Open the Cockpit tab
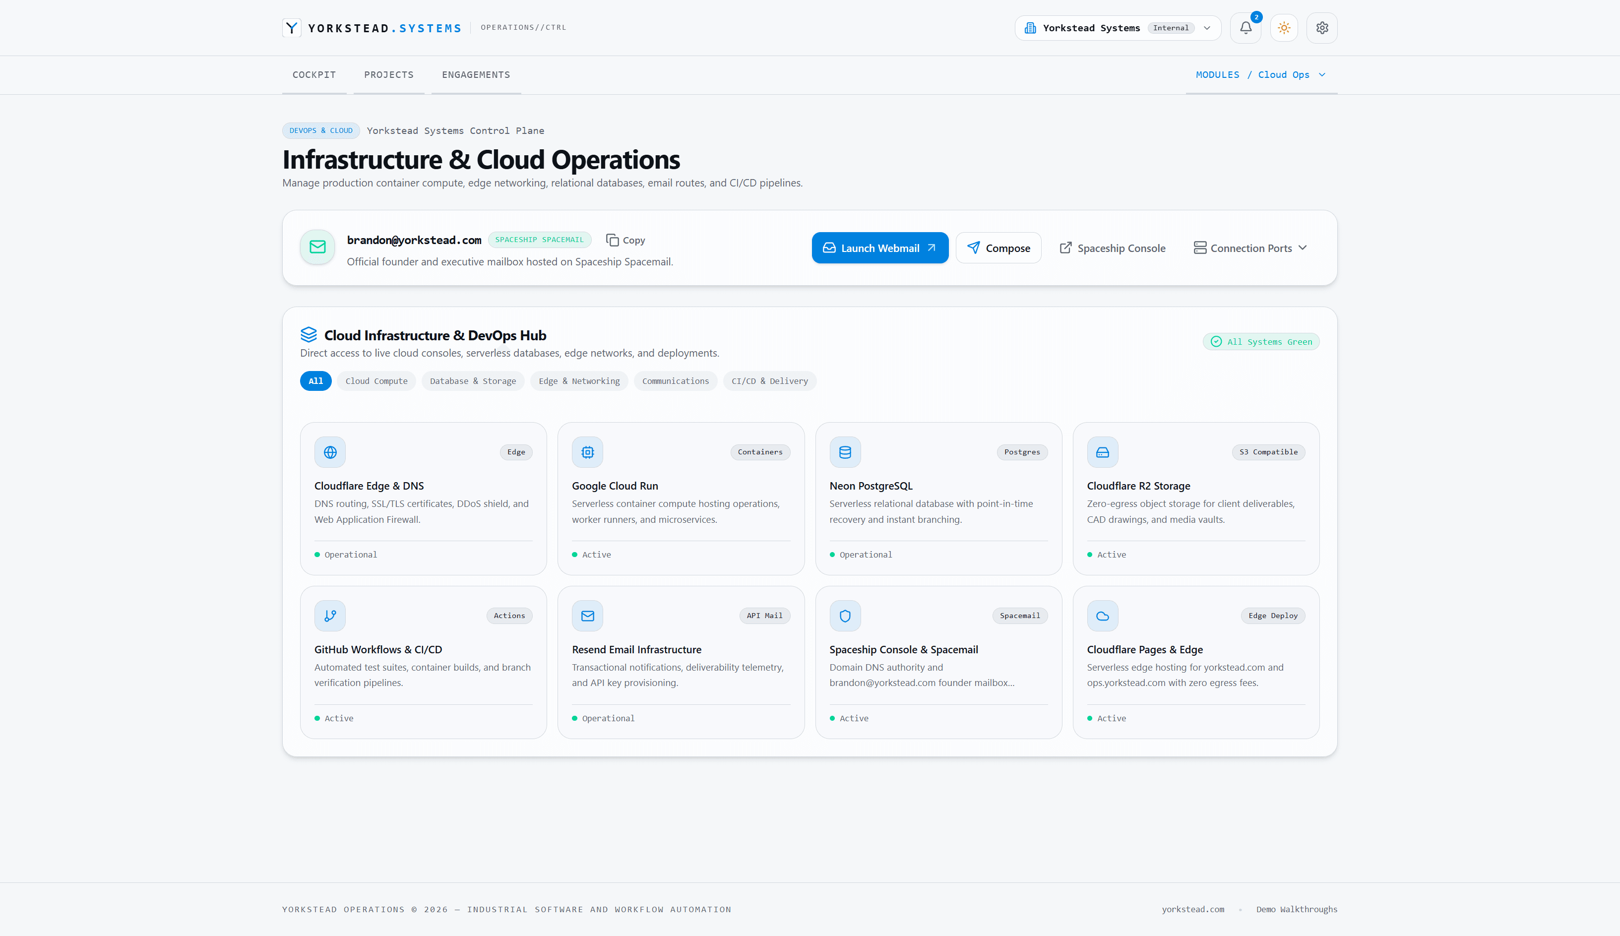1620x936 pixels. [x=314, y=74]
